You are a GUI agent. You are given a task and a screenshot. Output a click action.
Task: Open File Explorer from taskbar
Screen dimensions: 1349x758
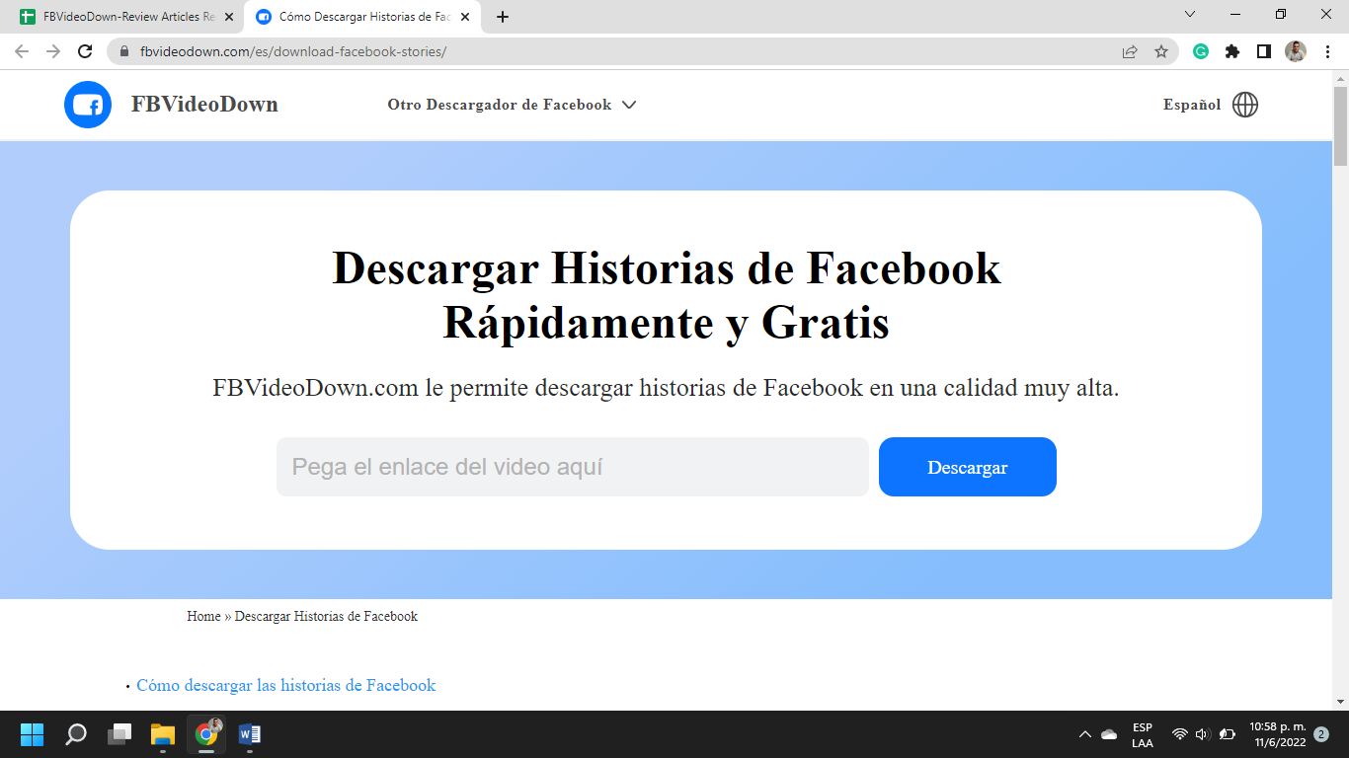[x=163, y=734]
